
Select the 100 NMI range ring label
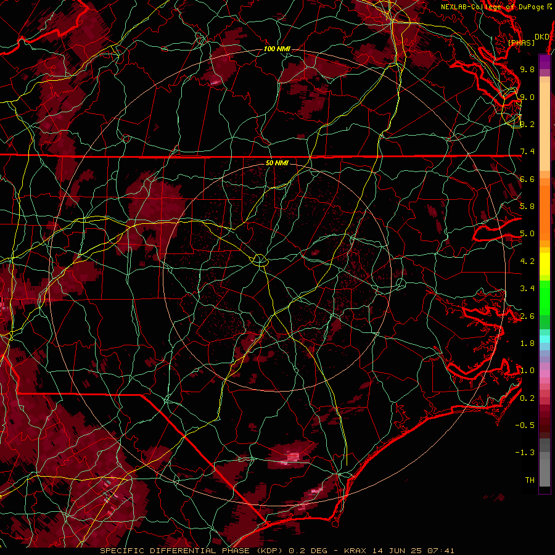point(277,49)
